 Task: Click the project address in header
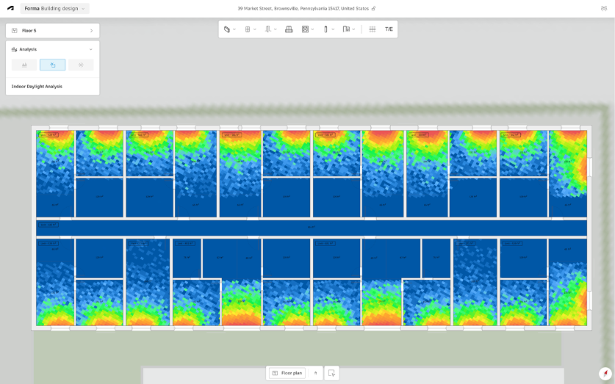[303, 9]
